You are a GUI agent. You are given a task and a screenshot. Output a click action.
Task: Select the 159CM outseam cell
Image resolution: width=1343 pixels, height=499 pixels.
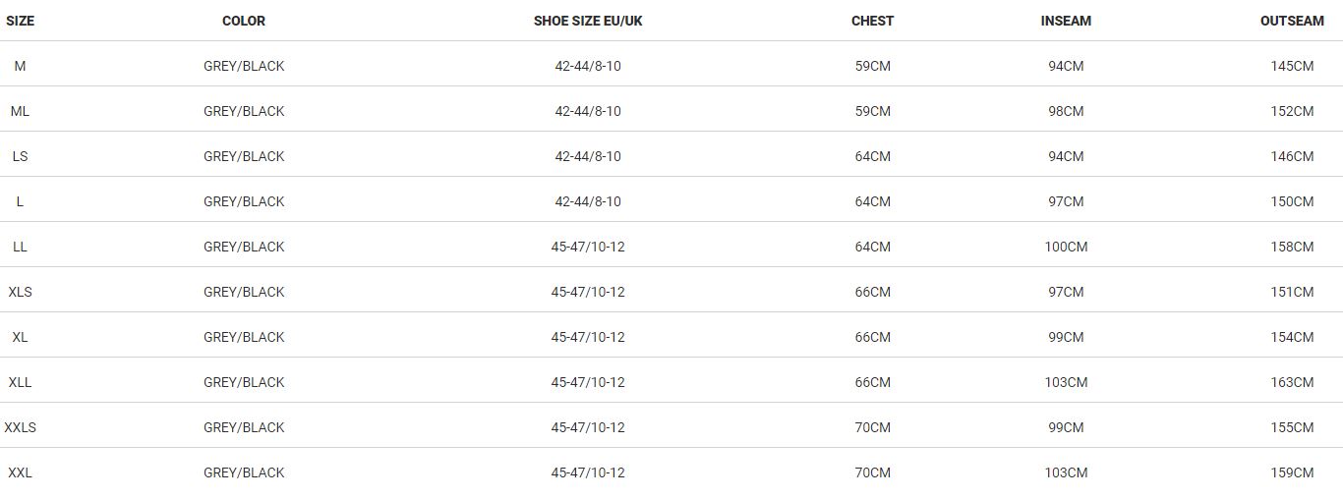click(1292, 472)
